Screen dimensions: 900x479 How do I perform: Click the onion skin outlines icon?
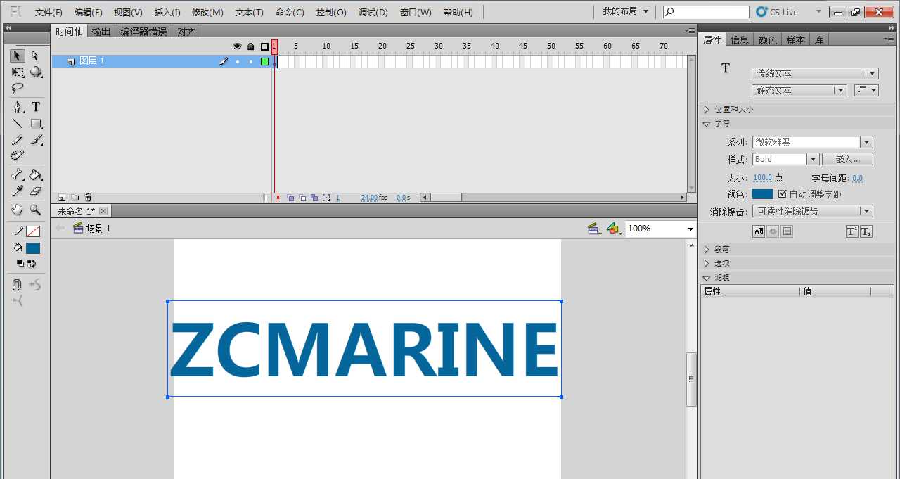[x=302, y=198]
